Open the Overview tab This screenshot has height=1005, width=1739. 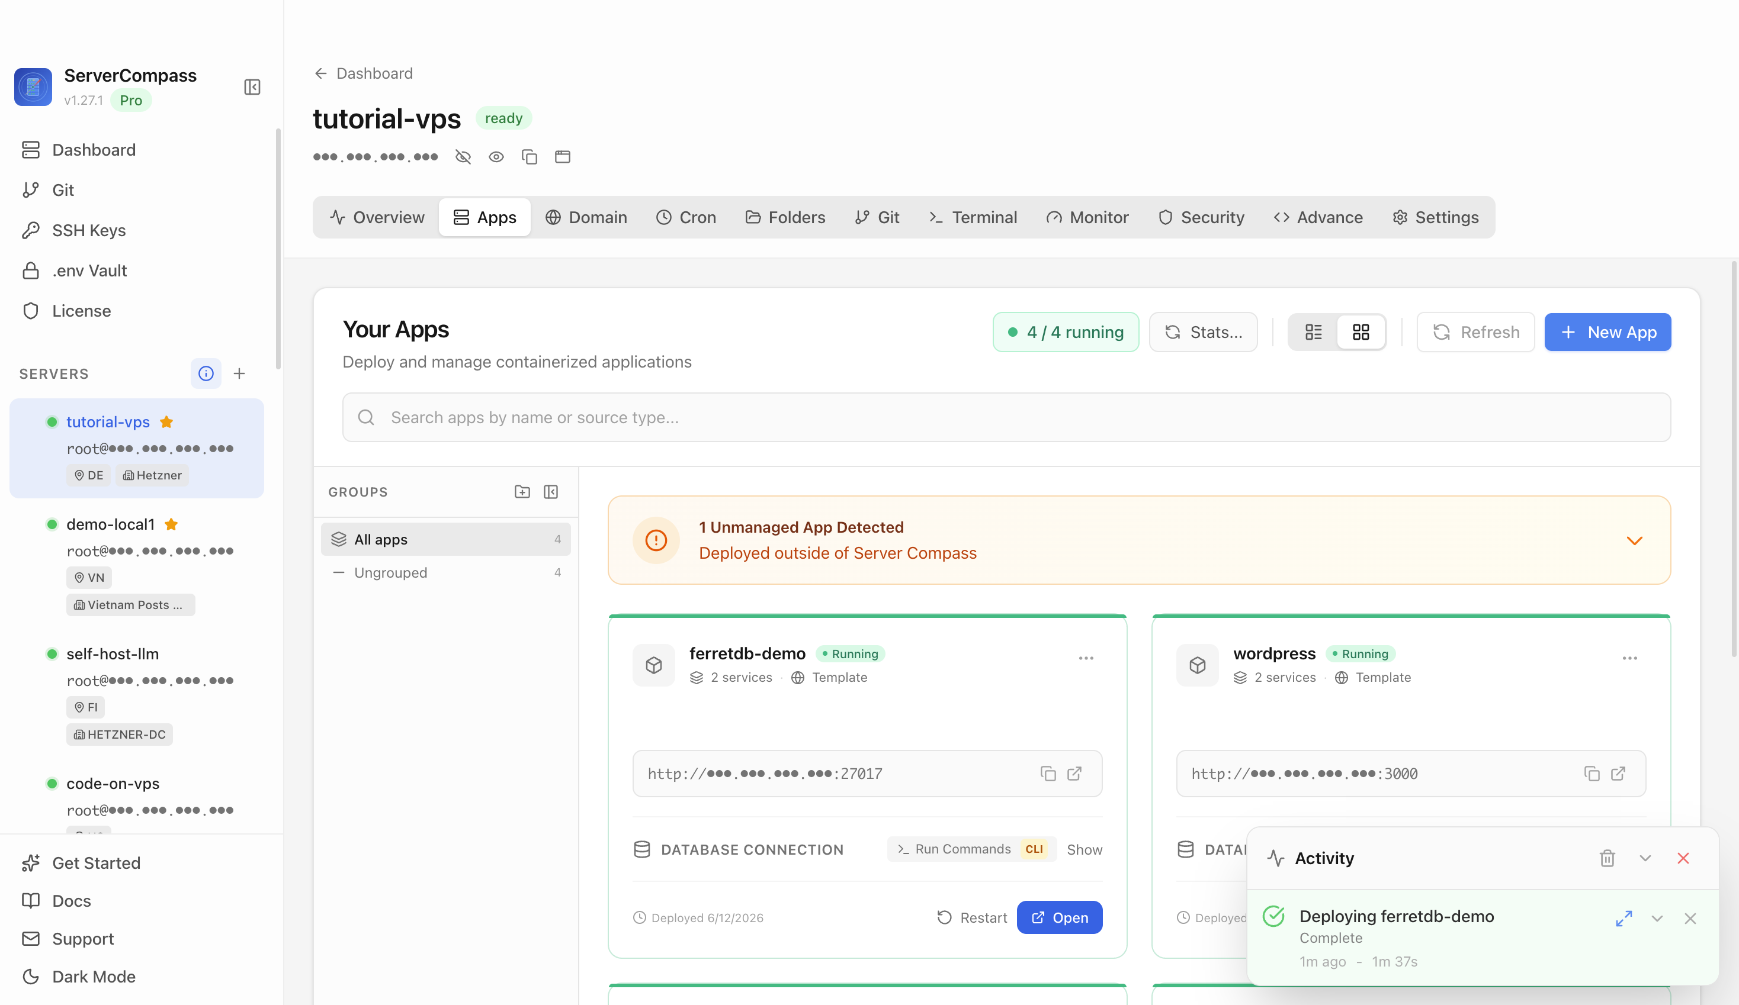pyautogui.click(x=377, y=217)
